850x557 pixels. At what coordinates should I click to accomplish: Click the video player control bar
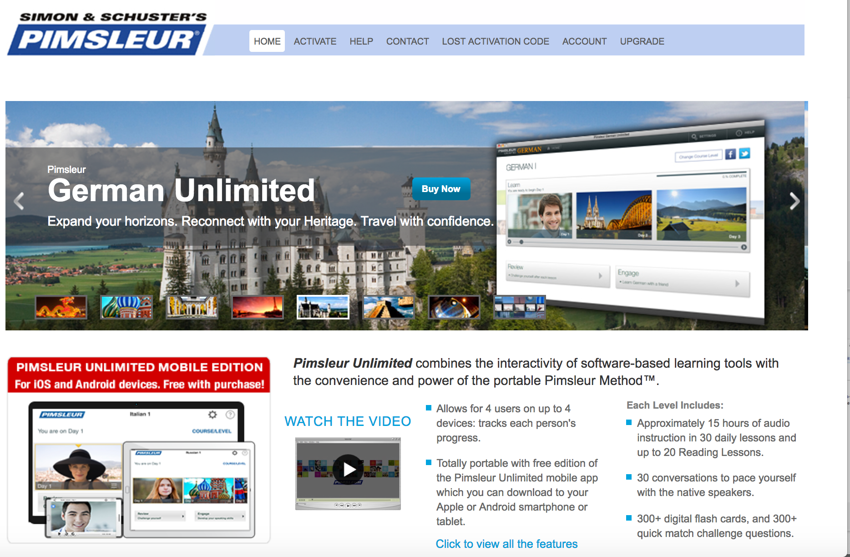[348, 505]
